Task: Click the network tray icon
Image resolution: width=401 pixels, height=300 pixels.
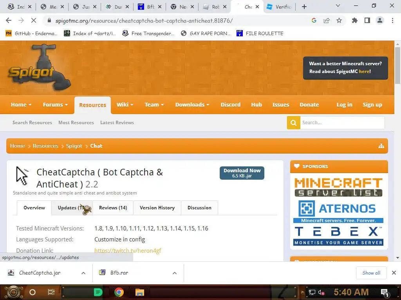Action: (312, 292)
